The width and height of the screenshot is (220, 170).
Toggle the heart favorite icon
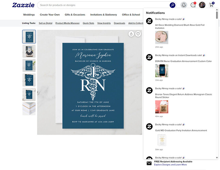point(138,34)
